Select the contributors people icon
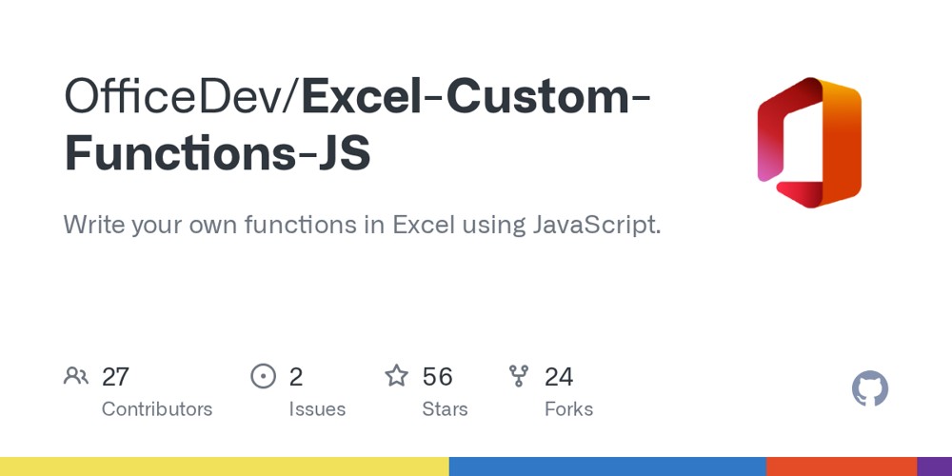Screen dimensions: 952x476 76,376
